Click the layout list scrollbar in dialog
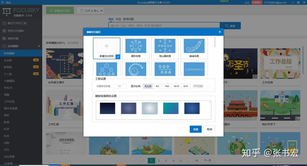 (215, 42)
